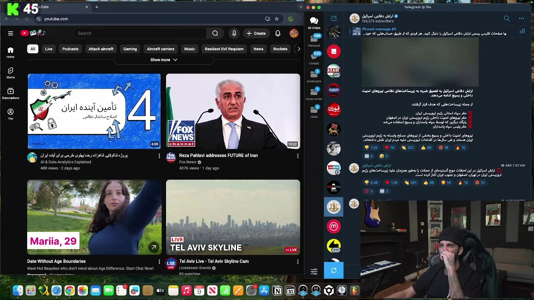Open Finder from the Dock
Viewport: 534px width, 300px height.
[18, 290]
